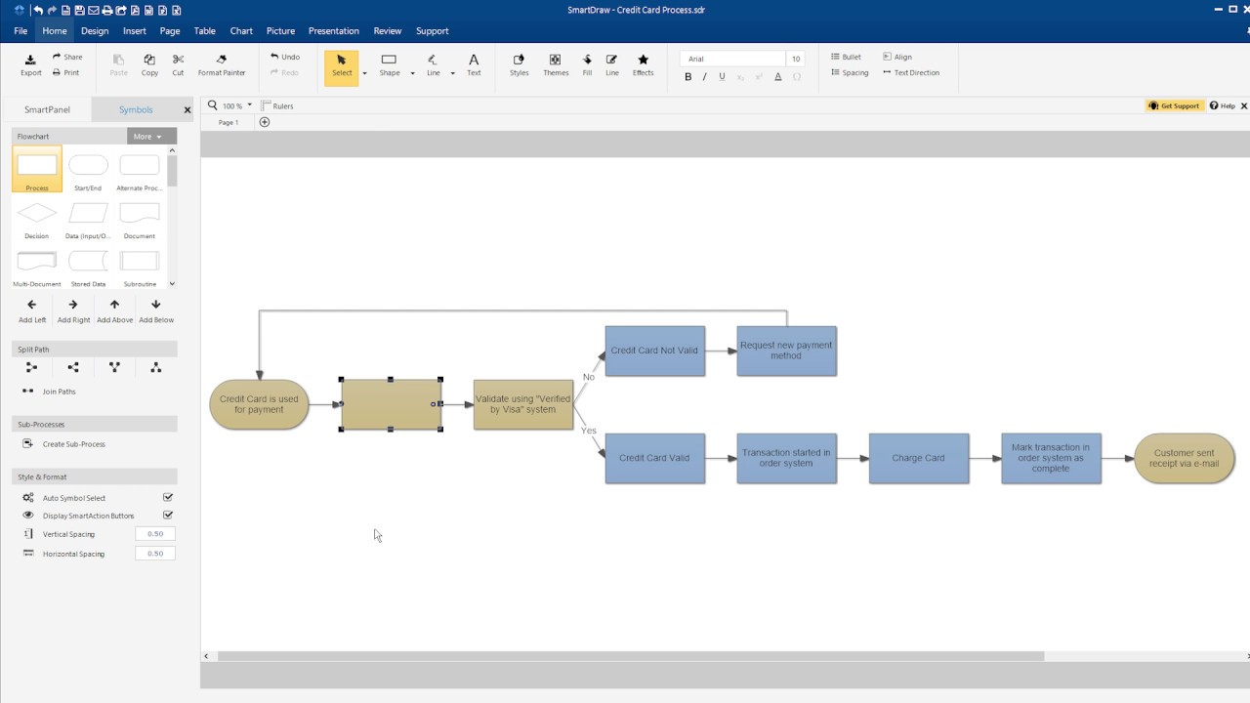Click the Undo button in the ribbon

[285, 57]
